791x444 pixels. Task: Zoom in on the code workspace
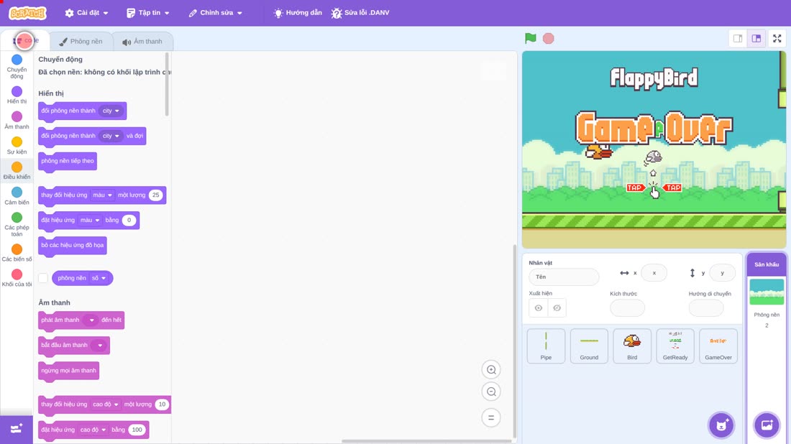click(x=491, y=369)
